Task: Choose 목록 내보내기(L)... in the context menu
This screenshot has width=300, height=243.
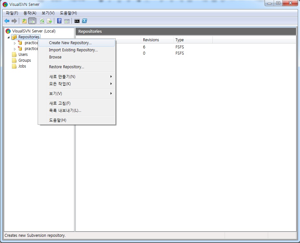Action: pos(77,110)
